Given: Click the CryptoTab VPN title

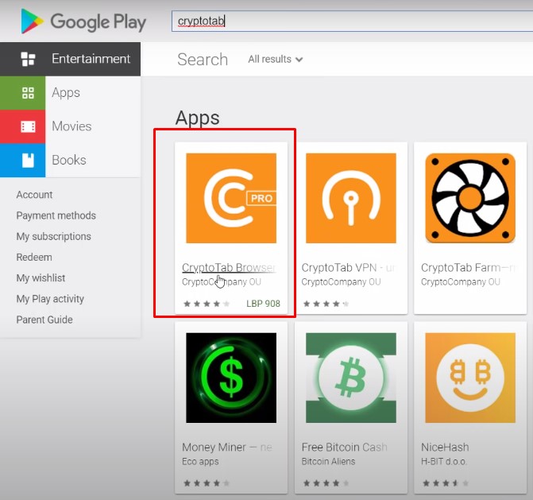Looking at the screenshot, I should (349, 268).
